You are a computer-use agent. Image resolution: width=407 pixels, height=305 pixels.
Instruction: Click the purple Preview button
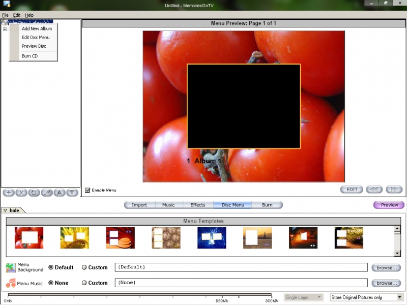tap(389, 205)
